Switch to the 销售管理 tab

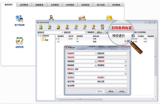pos(39,5)
